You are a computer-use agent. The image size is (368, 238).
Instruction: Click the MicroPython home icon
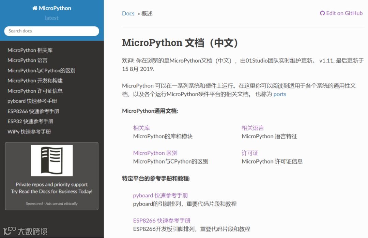click(x=35, y=8)
